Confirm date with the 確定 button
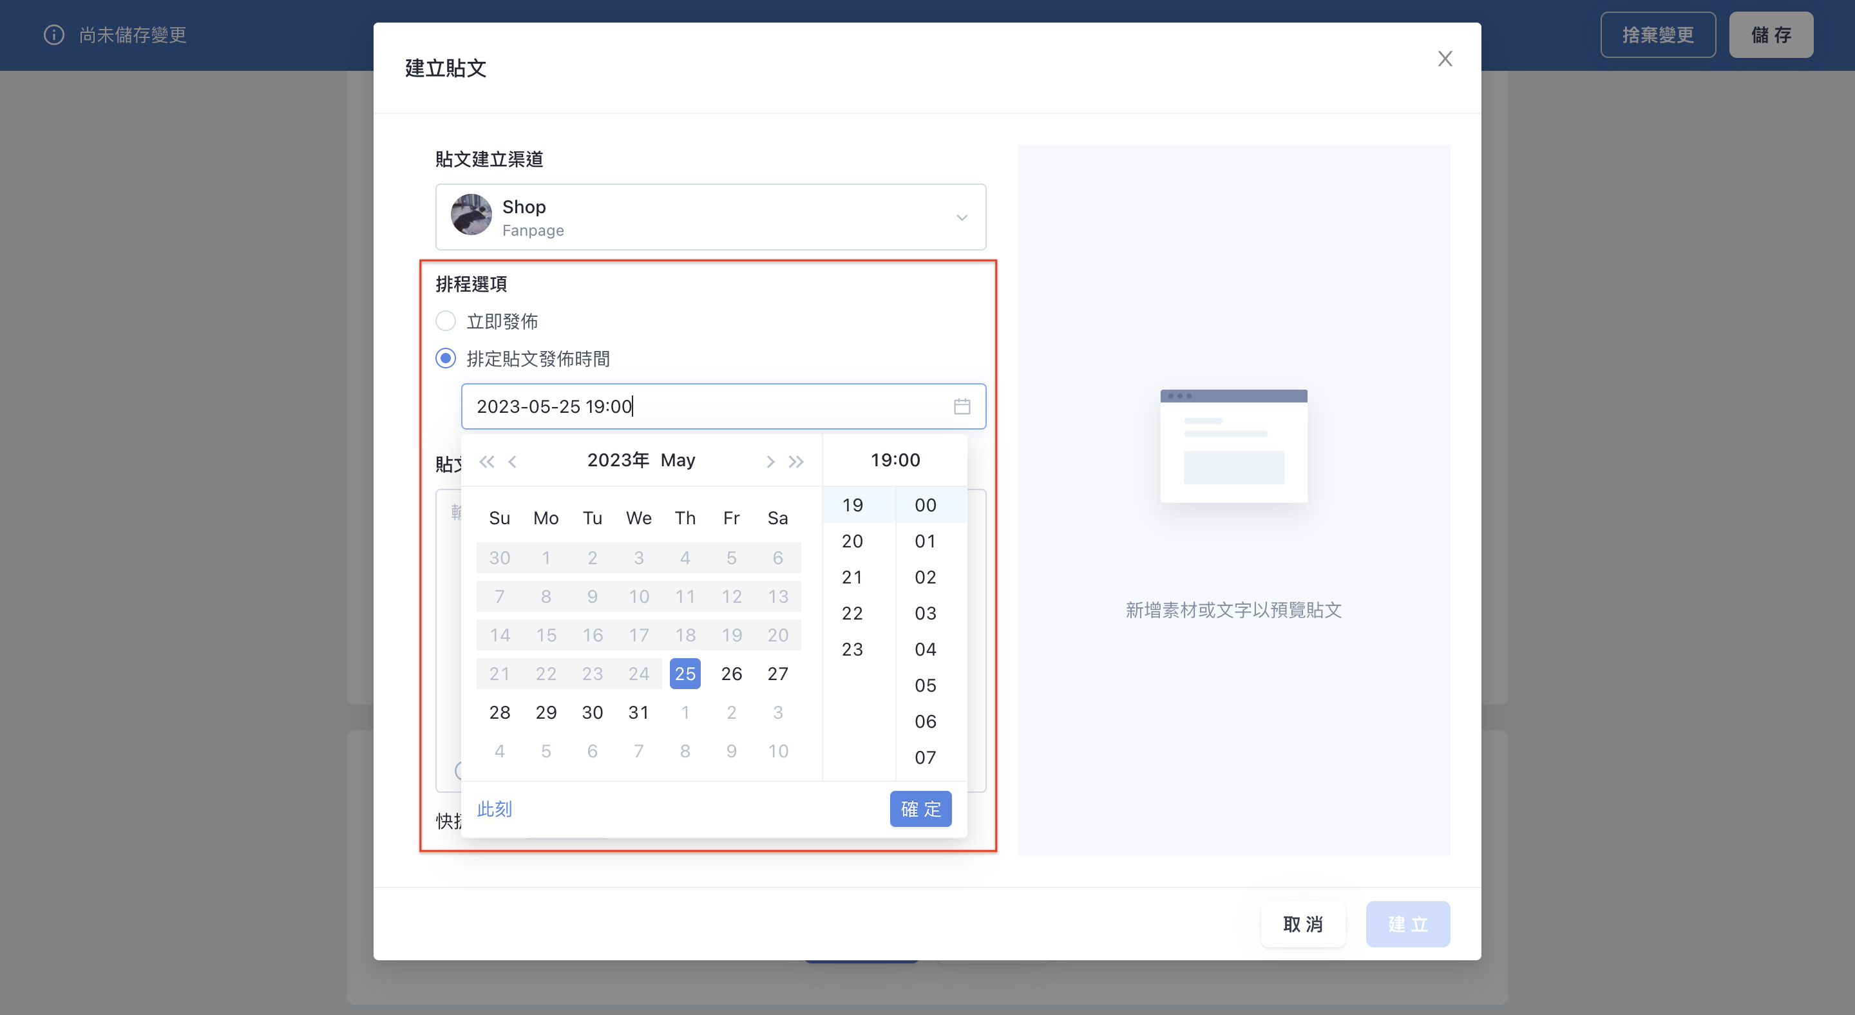Screen dimensions: 1855x1015 coord(920,809)
